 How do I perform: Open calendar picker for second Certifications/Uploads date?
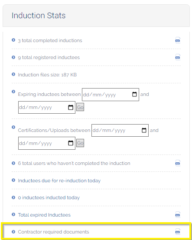pos(71,143)
